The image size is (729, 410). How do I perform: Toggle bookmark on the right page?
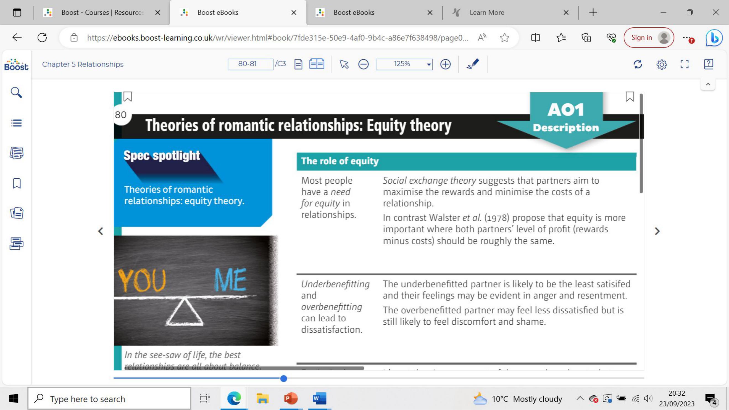point(630,97)
